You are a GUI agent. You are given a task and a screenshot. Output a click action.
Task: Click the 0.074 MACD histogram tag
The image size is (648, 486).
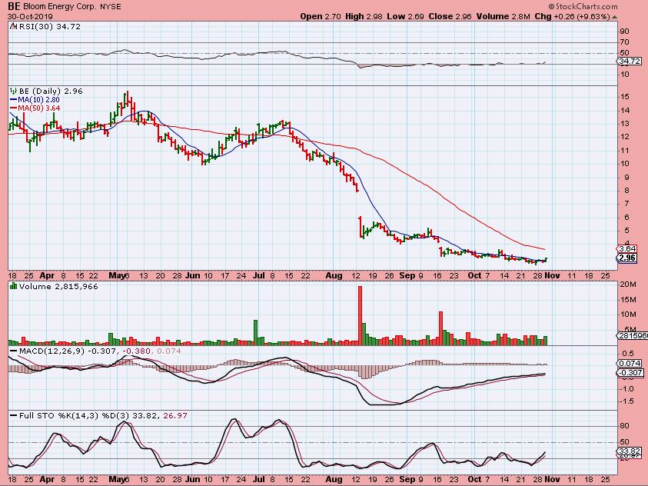(x=628, y=362)
